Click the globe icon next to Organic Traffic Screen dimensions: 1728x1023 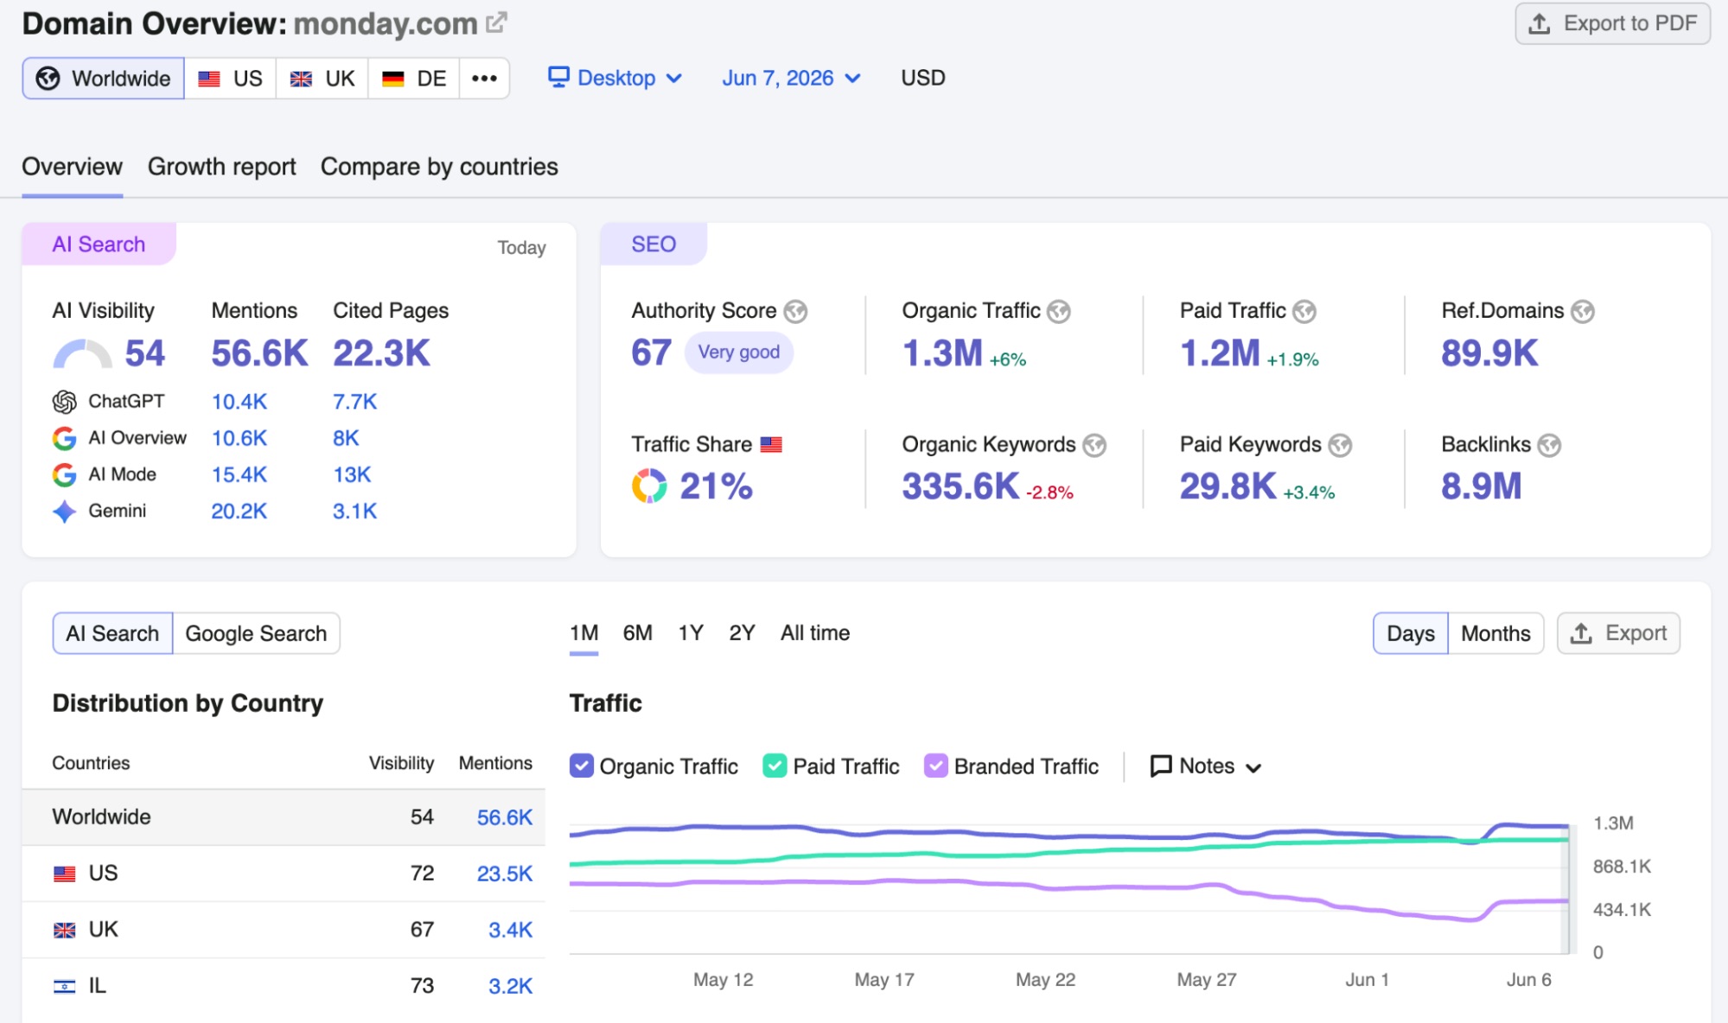point(1059,311)
